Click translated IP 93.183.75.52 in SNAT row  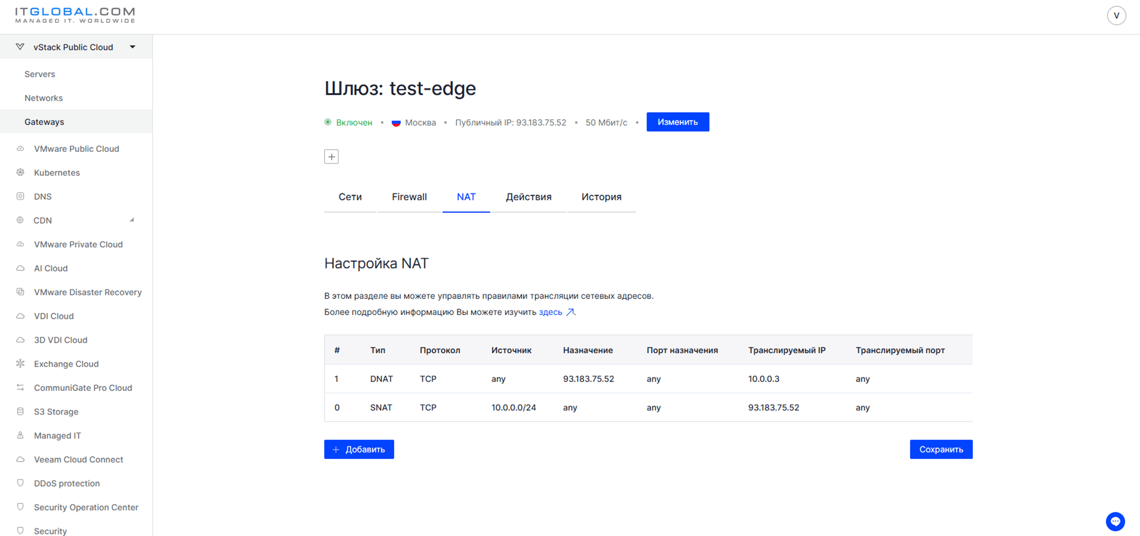point(773,407)
